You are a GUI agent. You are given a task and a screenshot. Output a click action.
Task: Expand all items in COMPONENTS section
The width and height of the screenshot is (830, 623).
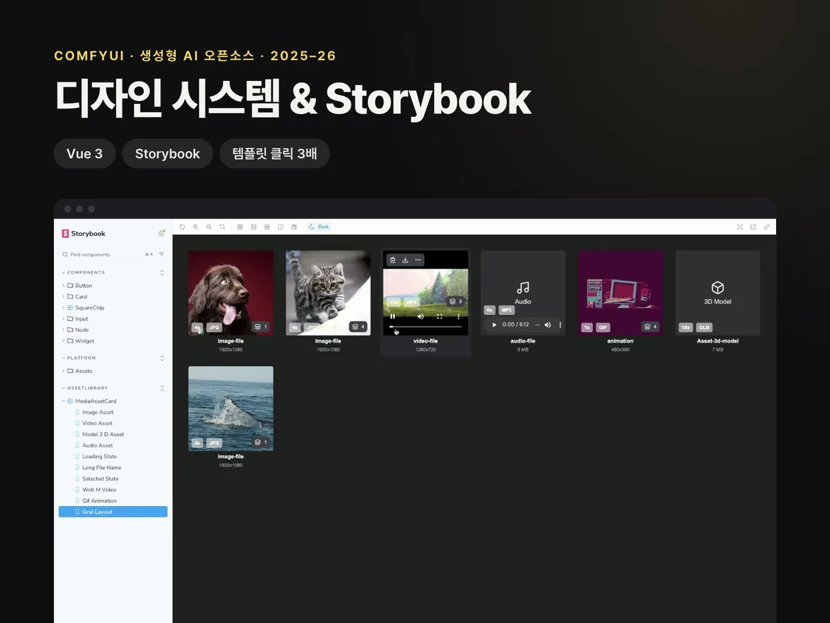pyautogui.click(x=163, y=273)
